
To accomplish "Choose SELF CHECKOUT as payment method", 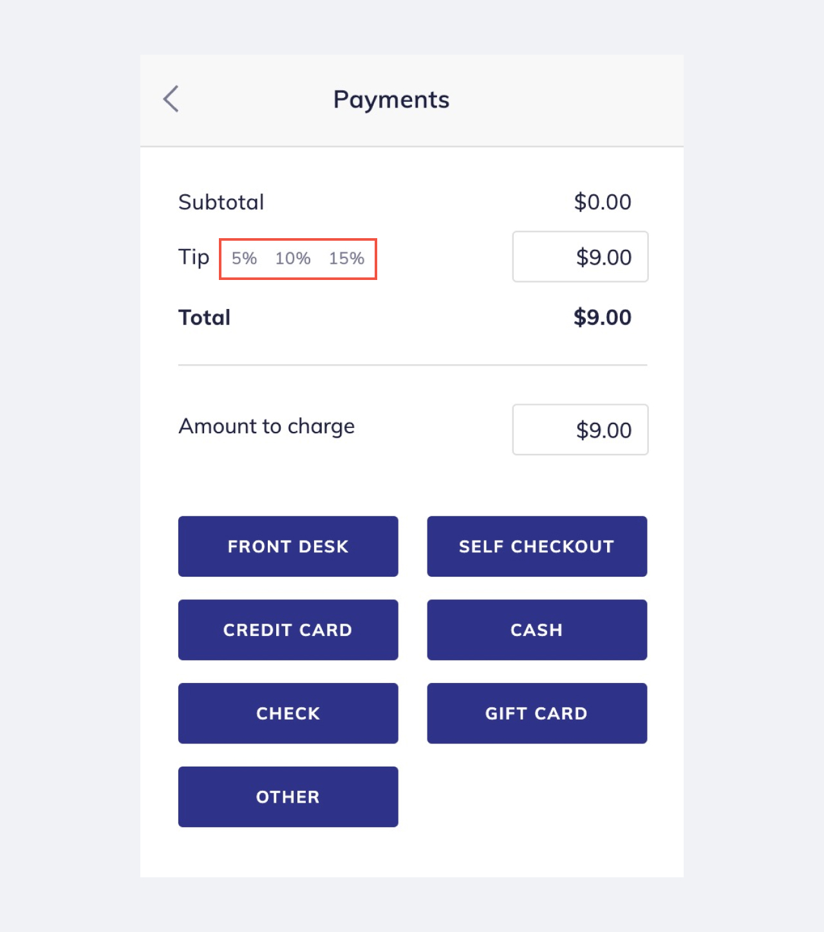I will click(536, 546).
